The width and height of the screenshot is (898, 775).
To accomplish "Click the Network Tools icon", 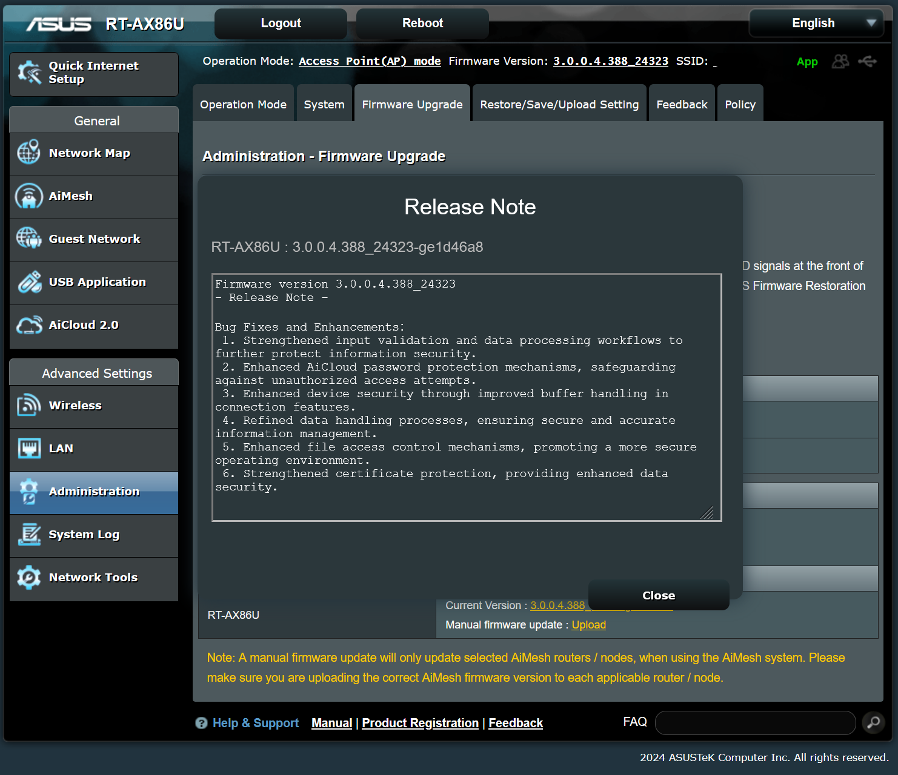I will pyautogui.click(x=29, y=578).
